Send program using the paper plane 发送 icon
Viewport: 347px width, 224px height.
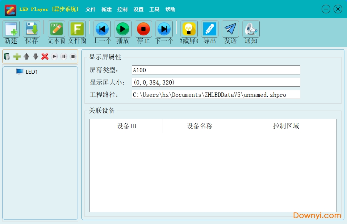click(x=230, y=29)
